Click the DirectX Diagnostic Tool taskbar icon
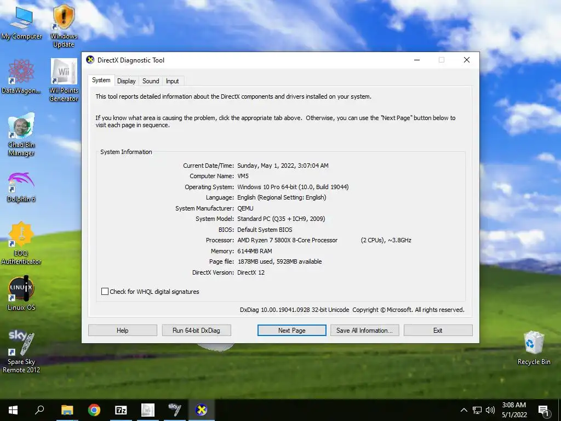The width and height of the screenshot is (561, 421). 202,410
